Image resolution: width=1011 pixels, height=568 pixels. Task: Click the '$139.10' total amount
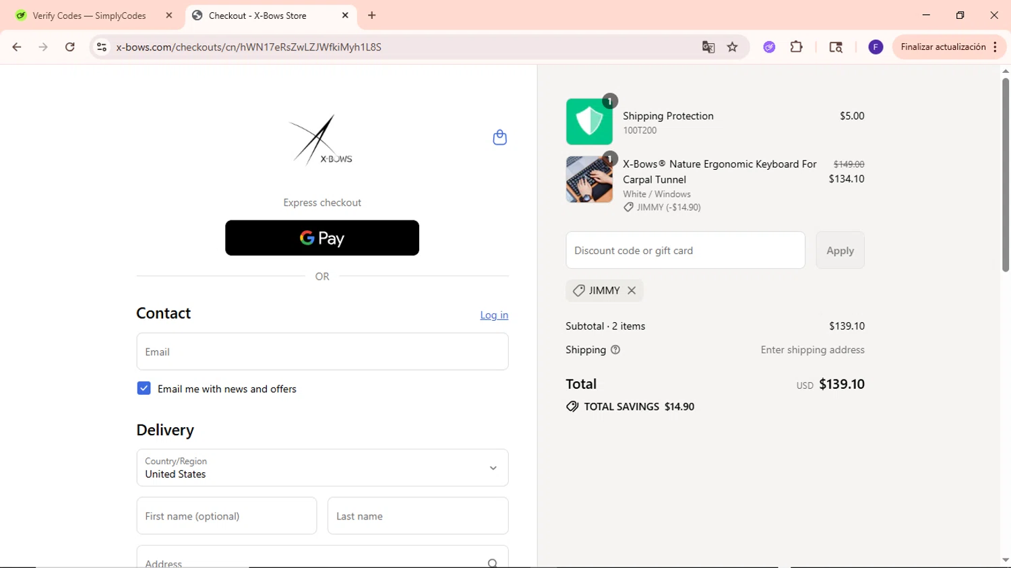point(842,384)
